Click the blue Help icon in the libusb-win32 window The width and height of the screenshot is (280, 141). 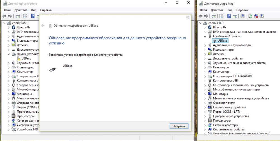coord(229,16)
